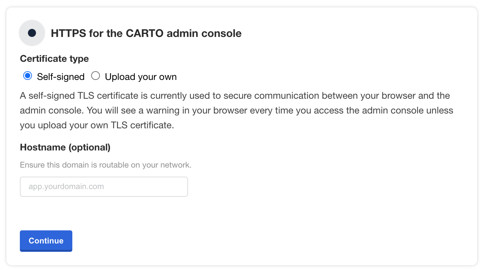Viewport: 483px width, 270px height.
Task: Click the "HTTPS for the CARTO admin console" heading
Action: pos(146,33)
